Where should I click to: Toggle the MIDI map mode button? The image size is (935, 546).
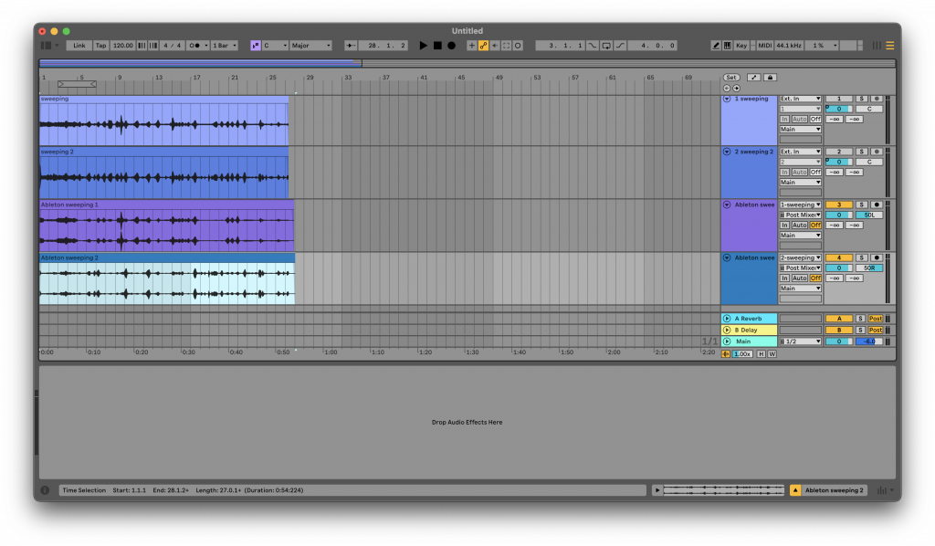(x=765, y=46)
